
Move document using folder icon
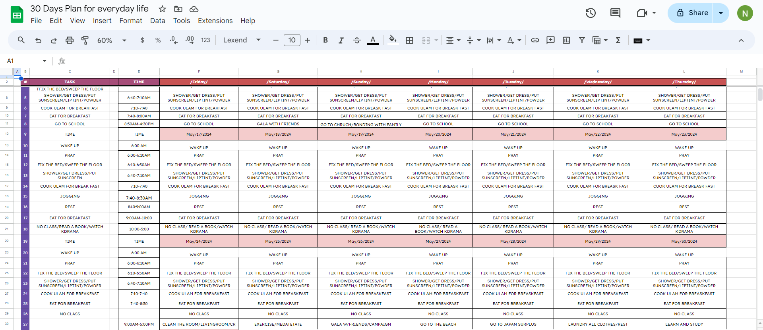point(178,9)
